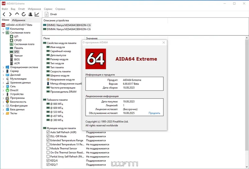Expand the Операционная система node
249x169 pixels.
tap(3, 67)
